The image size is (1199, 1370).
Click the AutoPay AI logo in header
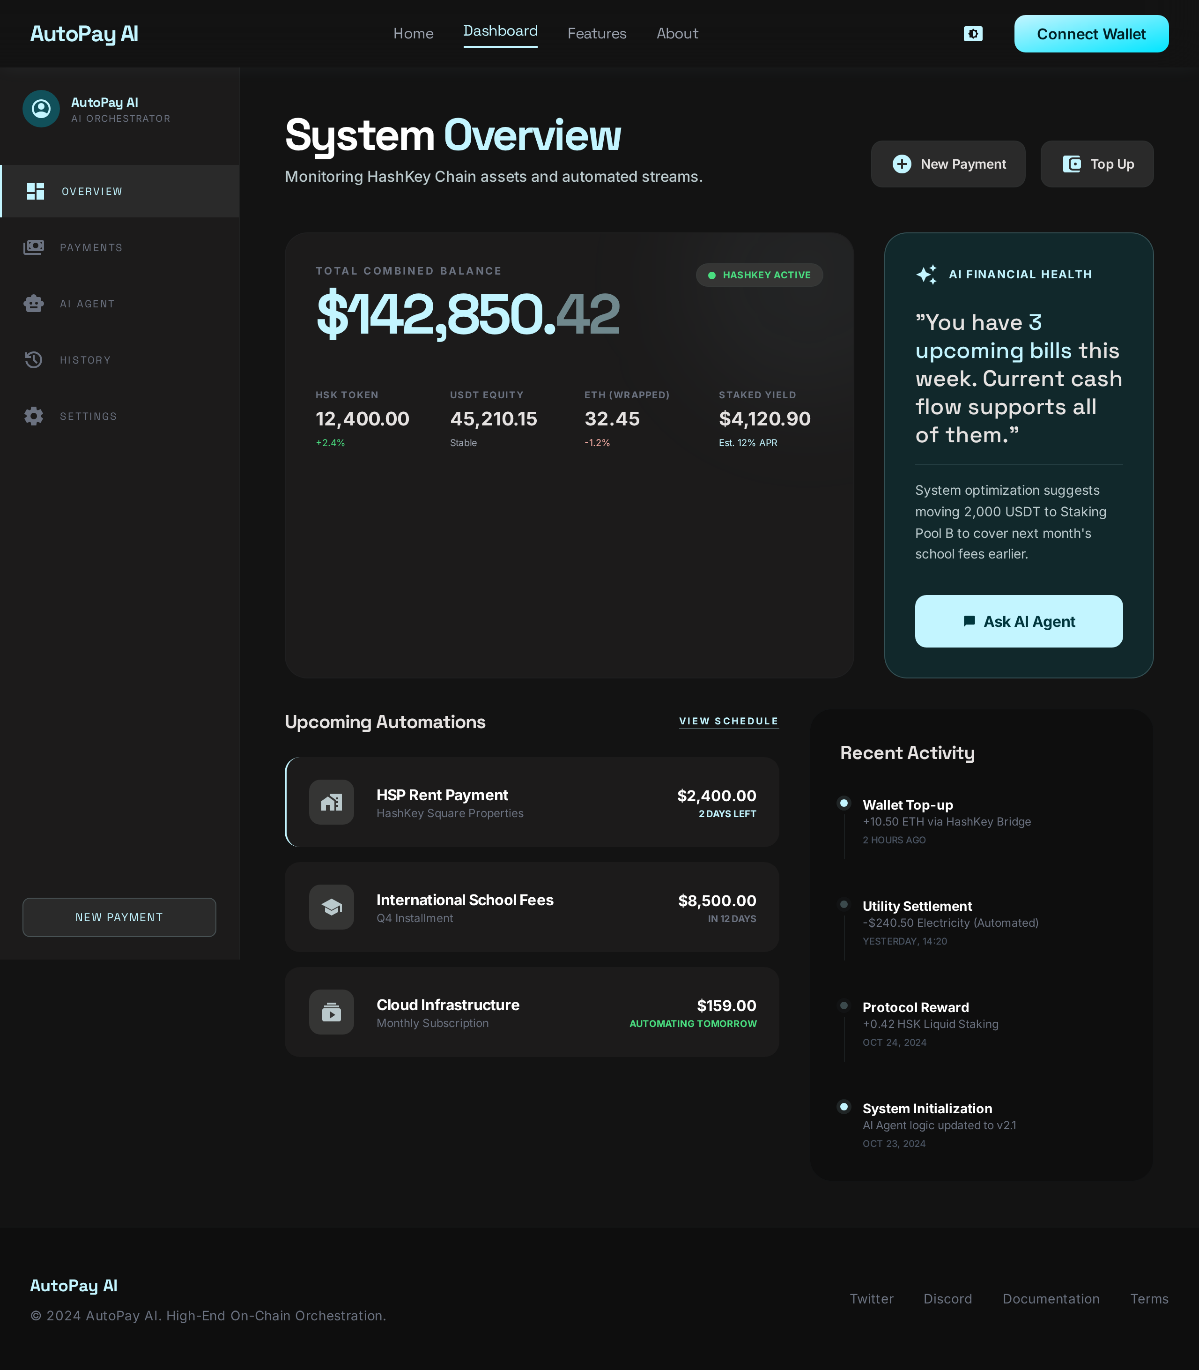(84, 33)
